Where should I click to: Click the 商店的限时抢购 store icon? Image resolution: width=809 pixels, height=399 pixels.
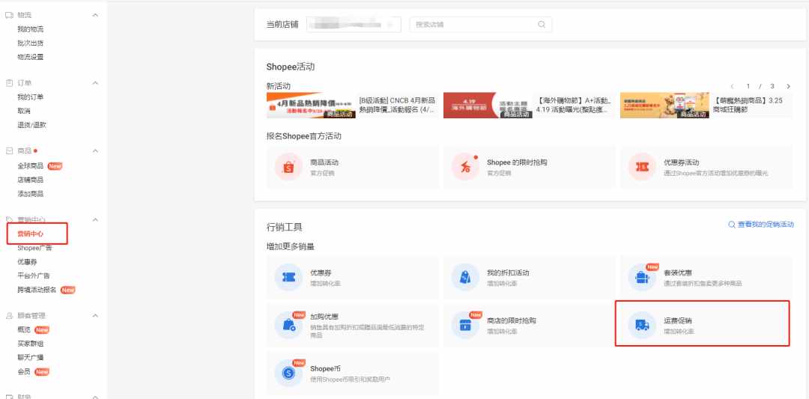tap(465, 326)
